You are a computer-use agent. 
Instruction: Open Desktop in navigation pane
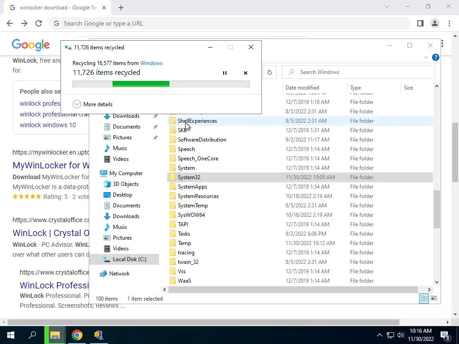[x=122, y=195]
